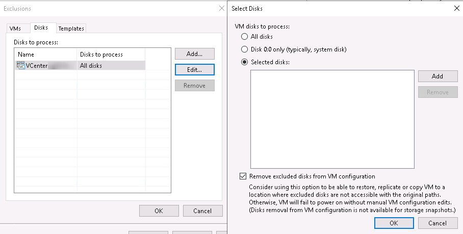Click the Name column header
This screenshot has height=234, width=463.
[46, 54]
